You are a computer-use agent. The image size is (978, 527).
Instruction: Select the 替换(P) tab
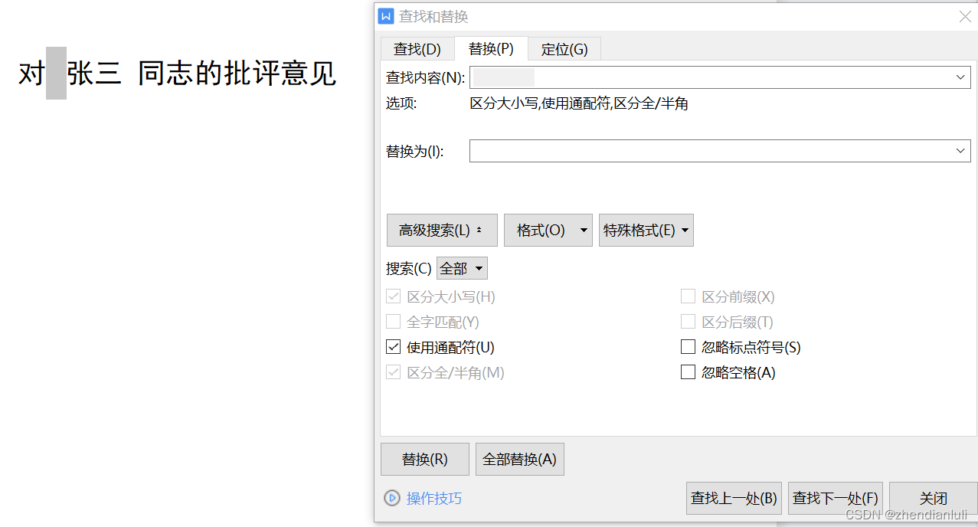[491, 48]
